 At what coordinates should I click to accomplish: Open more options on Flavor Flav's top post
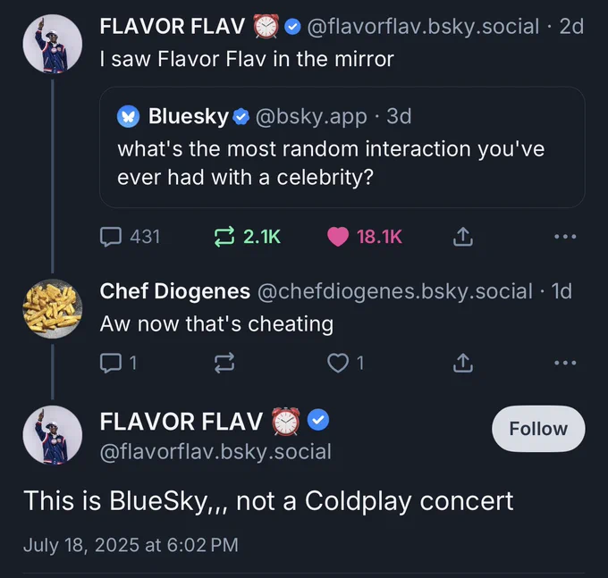pos(564,237)
